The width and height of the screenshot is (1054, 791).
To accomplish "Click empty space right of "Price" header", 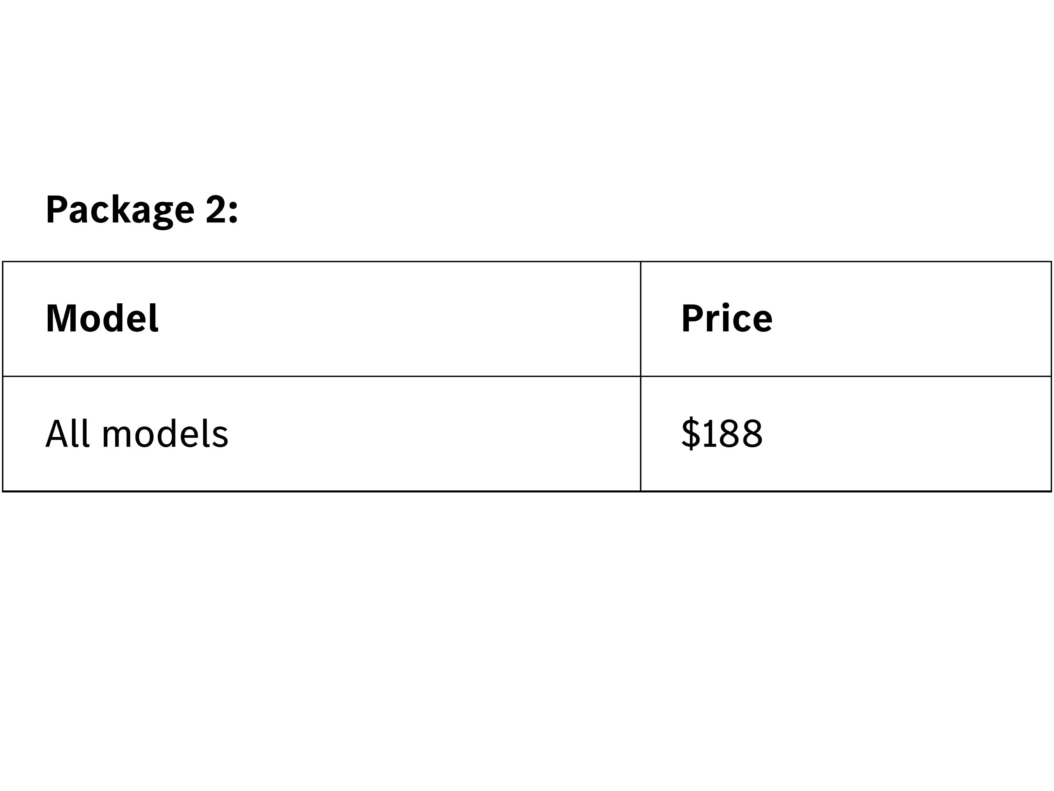I will tap(906, 318).
